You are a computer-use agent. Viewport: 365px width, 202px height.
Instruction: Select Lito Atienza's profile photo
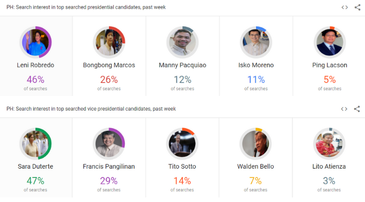pyautogui.click(x=330, y=143)
